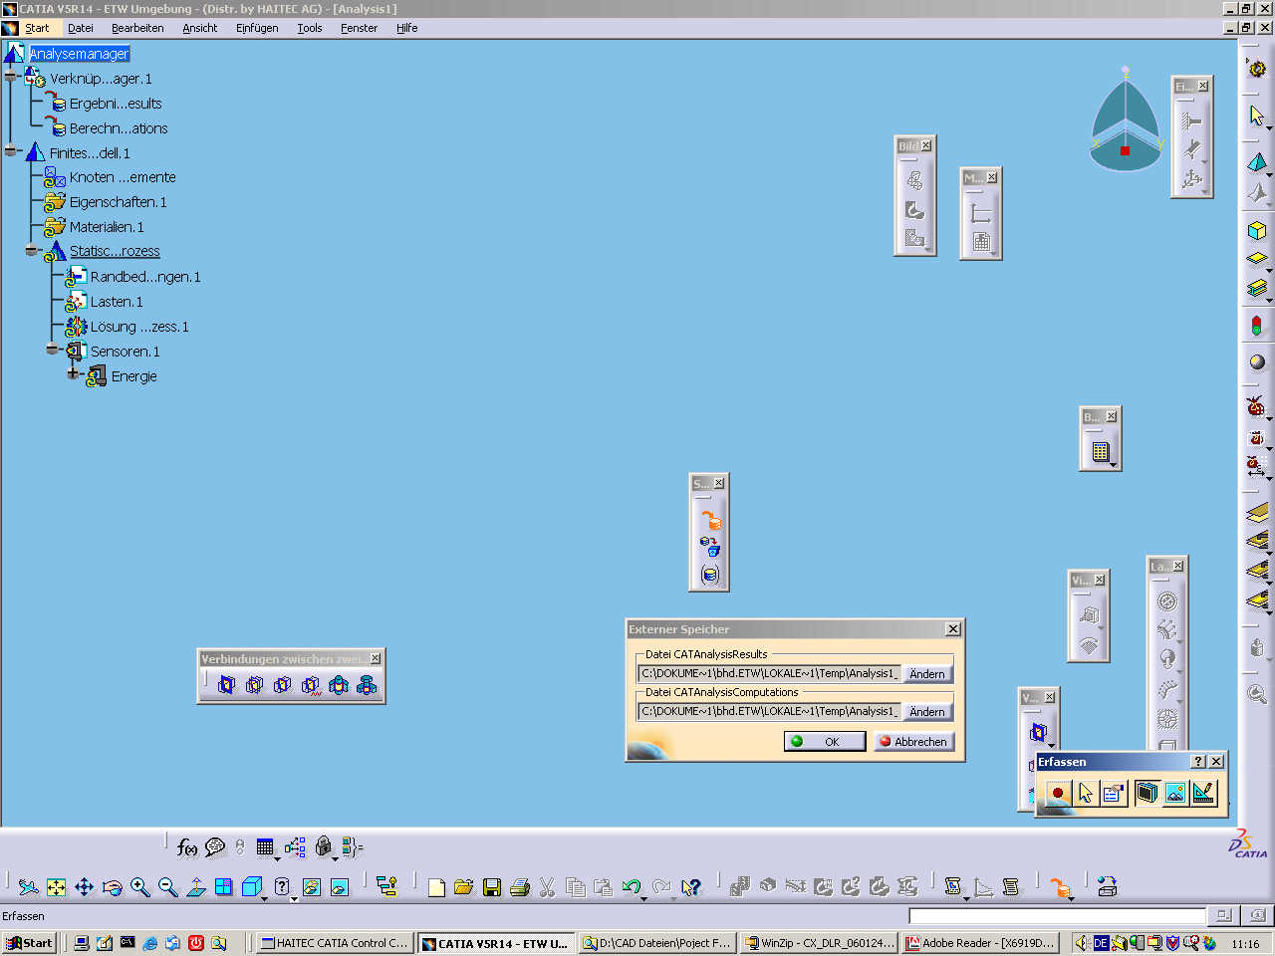Image resolution: width=1275 pixels, height=956 pixels.
Task: Click the Album picture icon in Erfassen
Action: pyautogui.click(x=1175, y=793)
